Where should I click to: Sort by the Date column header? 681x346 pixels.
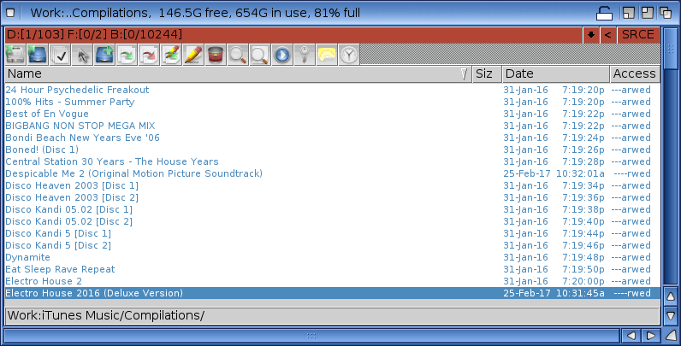[x=555, y=74]
